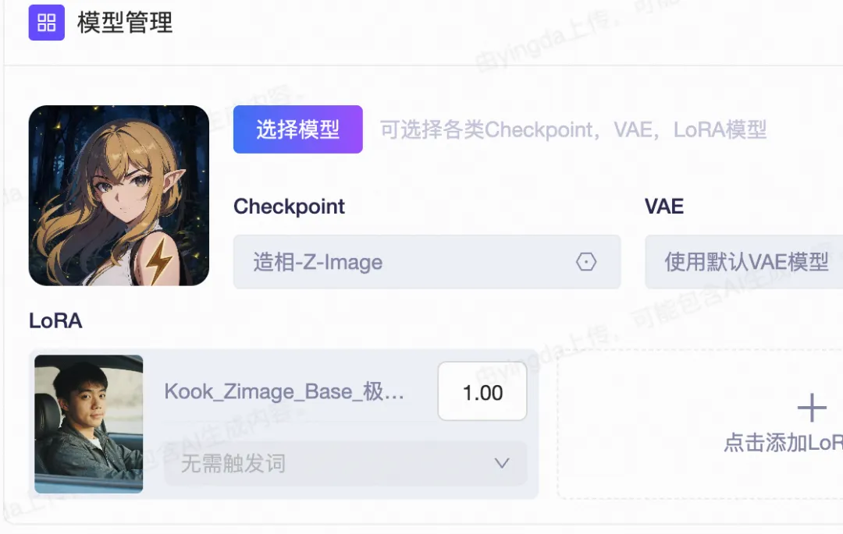Open the 使用默认VAE模型 VAE selector
Image resolution: width=843 pixels, height=534 pixels.
click(744, 262)
